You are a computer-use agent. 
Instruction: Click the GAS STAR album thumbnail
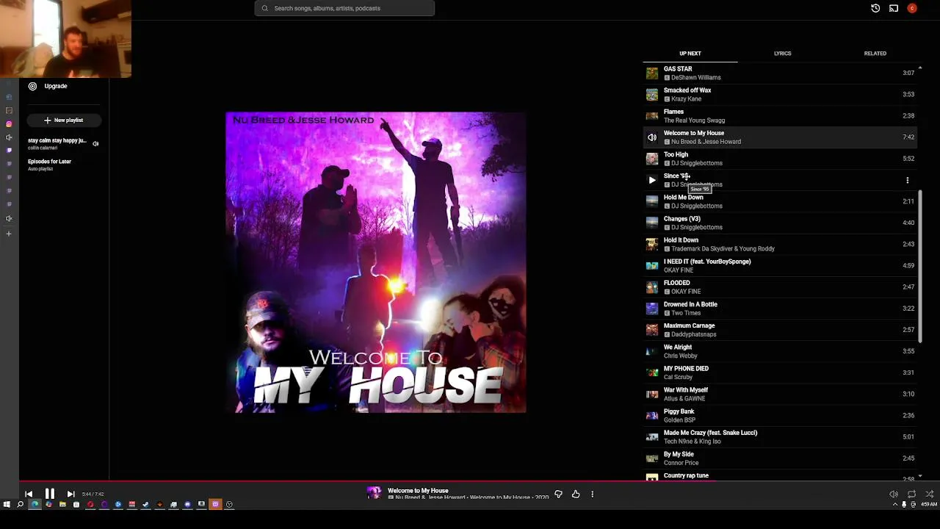(652, 73)
